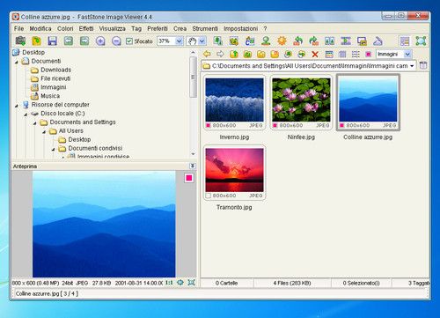Click the yellow back arrow in browser bar

207,54
